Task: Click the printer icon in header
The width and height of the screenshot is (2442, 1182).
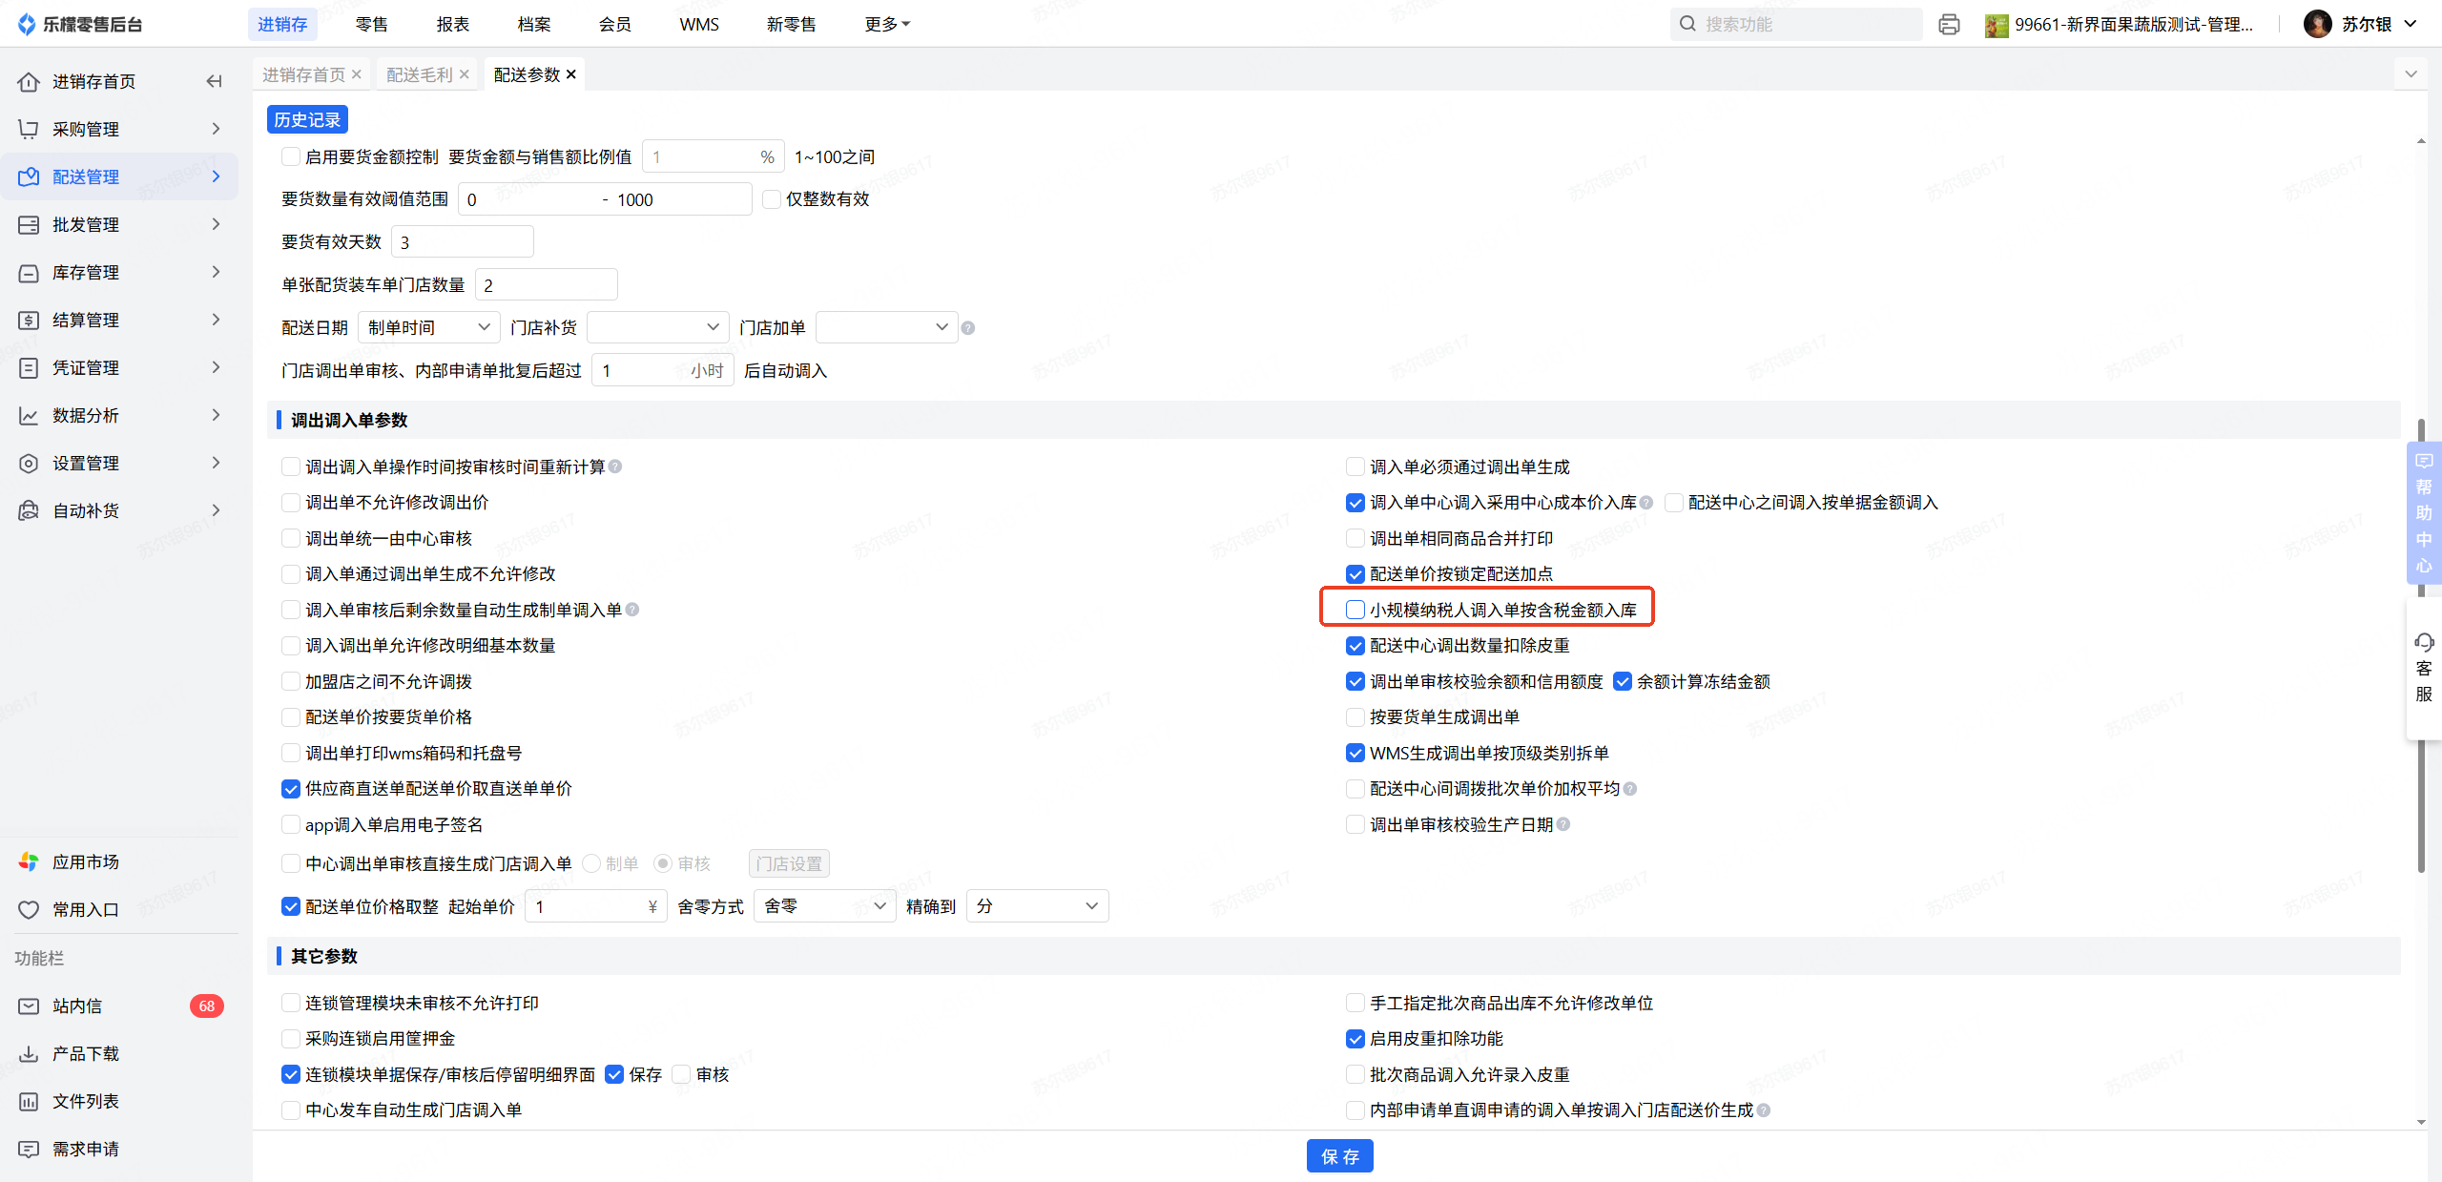Action: point(1949,25)
